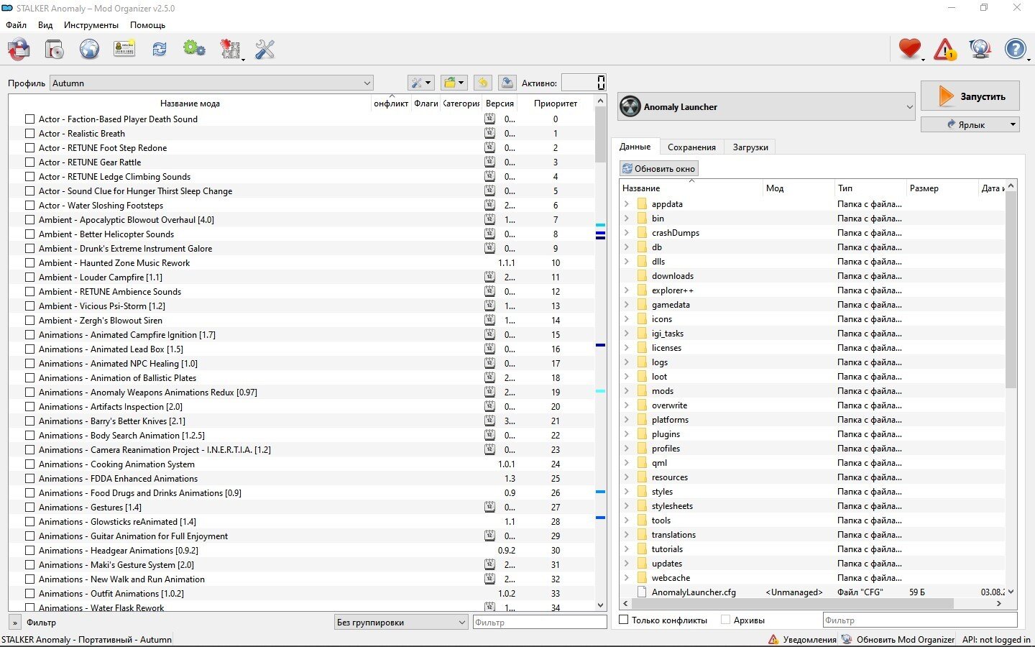Image resolution: width=1035 pixels, height=647 pixels.
Task: Click the blue refresh arrows icon
Action: [160, 49]
